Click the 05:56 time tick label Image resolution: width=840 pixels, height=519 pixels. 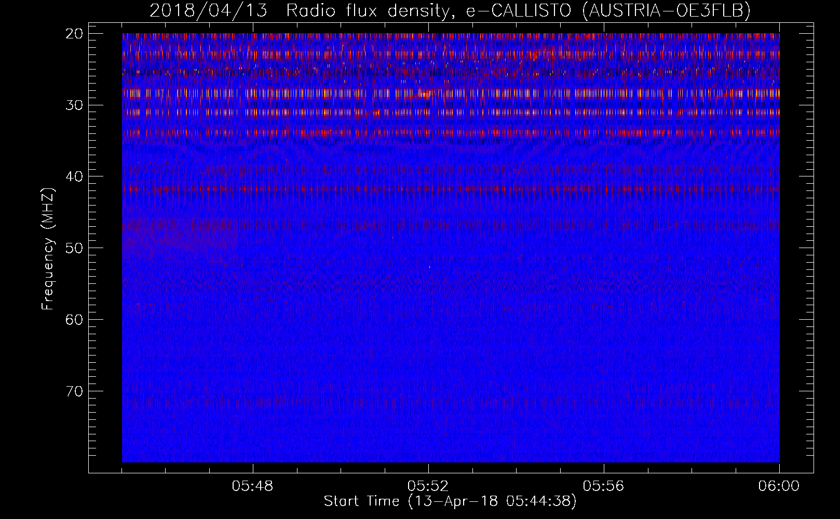tap(604, 487)
